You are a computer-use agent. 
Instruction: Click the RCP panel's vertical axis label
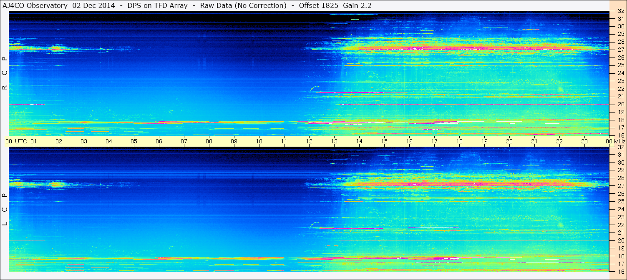[5, 73]
